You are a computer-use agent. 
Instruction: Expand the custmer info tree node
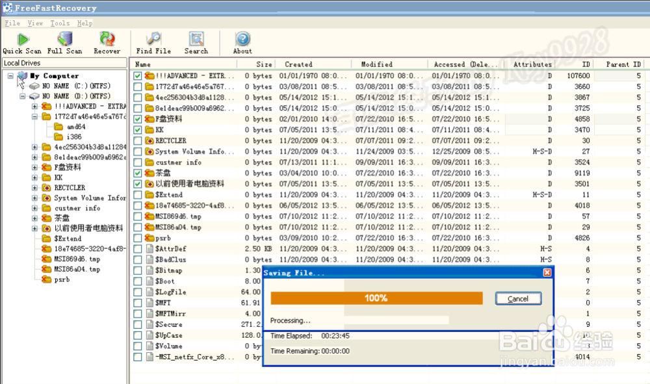coord(35,209)
